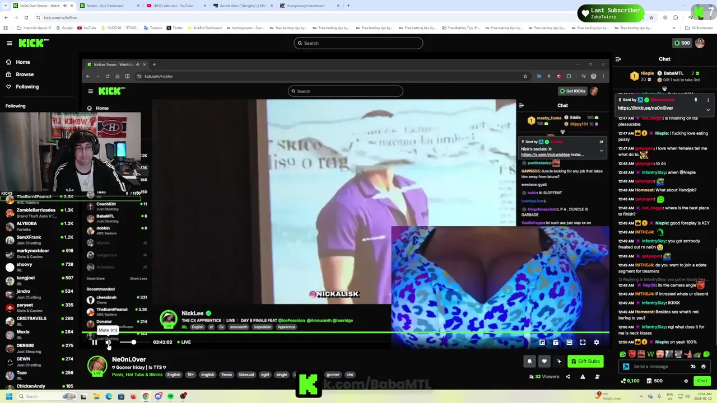Click the green Chat send button
Viewport: 717px width, 403px height.
pos(702,381)
